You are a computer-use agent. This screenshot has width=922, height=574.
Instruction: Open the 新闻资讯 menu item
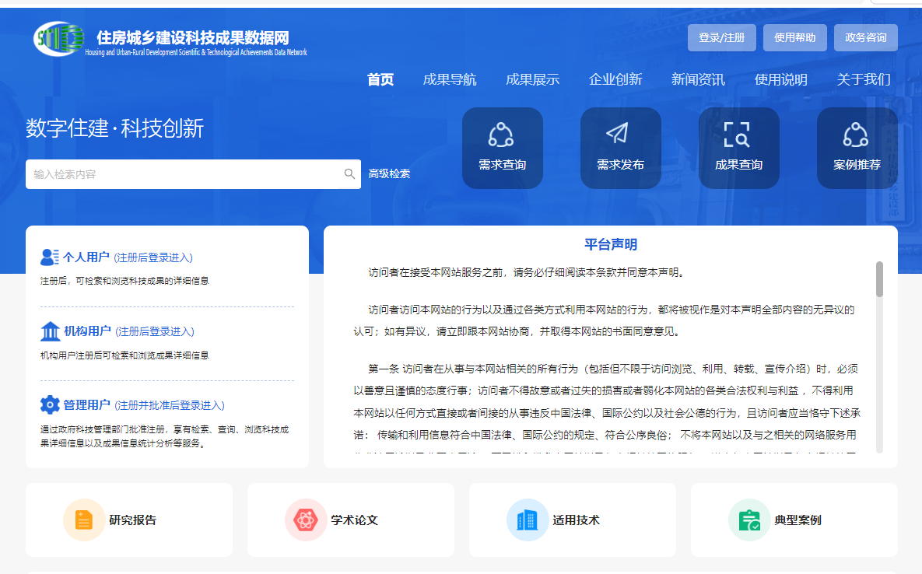pos(698,79)
